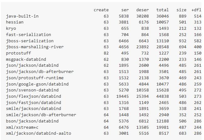204x140 pixels.
Task: Click the 'total' column header
Action: [x=163, y=10]
